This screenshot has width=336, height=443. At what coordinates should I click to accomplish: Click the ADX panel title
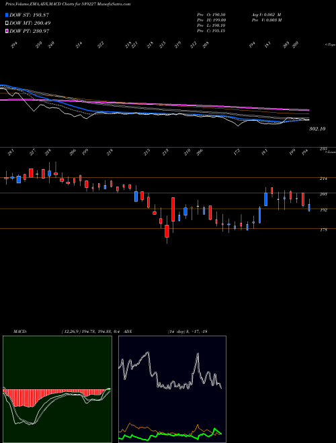point(128,332)
